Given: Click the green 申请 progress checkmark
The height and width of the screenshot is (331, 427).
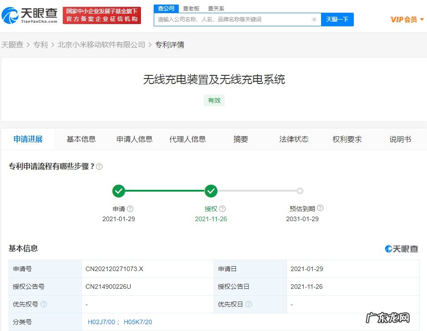Looking at the screenshot, I should click(119, 191).
